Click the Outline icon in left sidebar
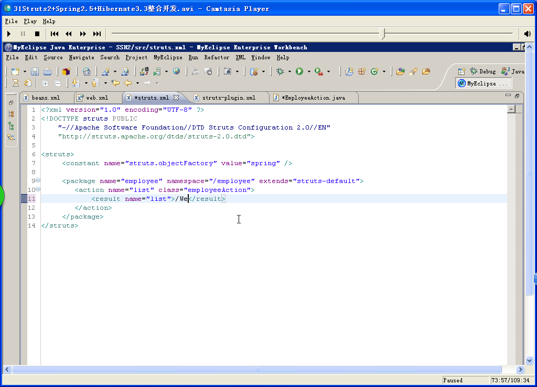 coord(11,137)
